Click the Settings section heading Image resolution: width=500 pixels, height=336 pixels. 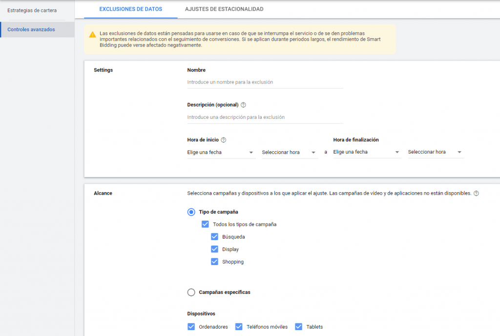(x=103, y=70)
